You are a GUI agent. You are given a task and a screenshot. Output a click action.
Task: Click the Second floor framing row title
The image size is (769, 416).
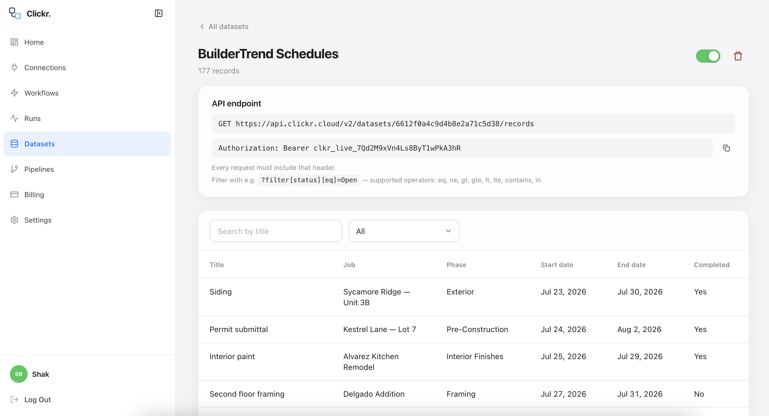pyautogui.click(x=247, y=394)
